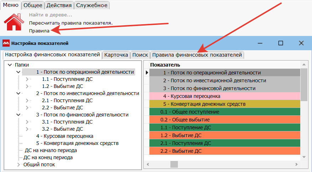The height and width of the screenshot is (172, 312).
Task: Select tree item 2 - Поток по инвестиционной деятельности
Action: click(88, 93)
